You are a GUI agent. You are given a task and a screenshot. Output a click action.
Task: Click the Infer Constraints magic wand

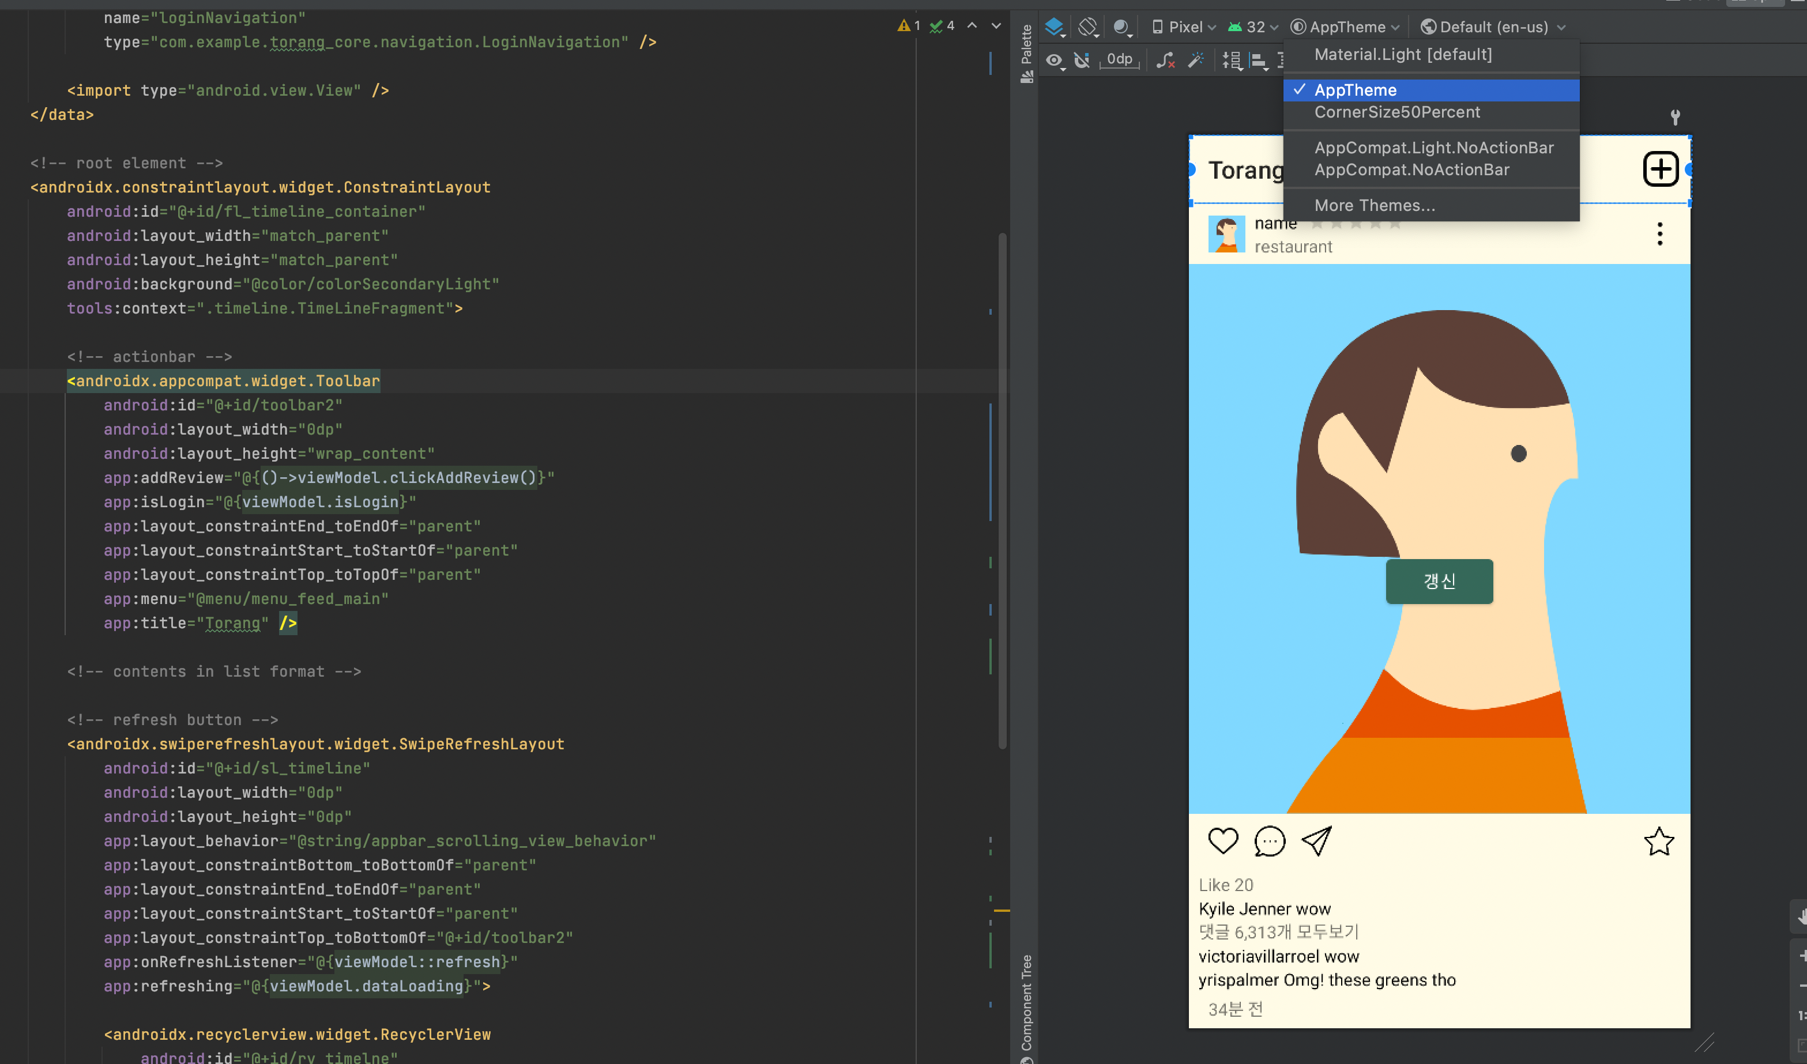(x=1195, y=60)
